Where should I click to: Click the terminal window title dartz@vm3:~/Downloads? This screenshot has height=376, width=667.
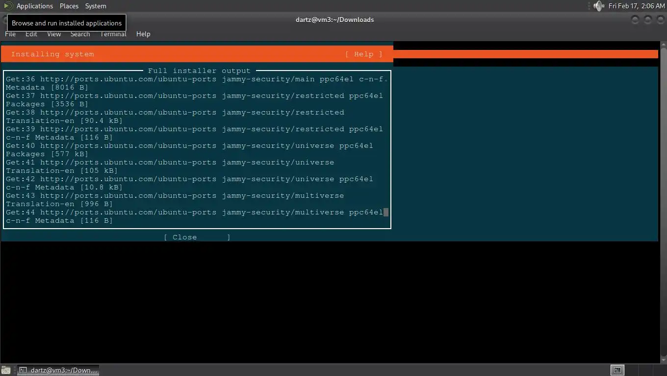335,20
